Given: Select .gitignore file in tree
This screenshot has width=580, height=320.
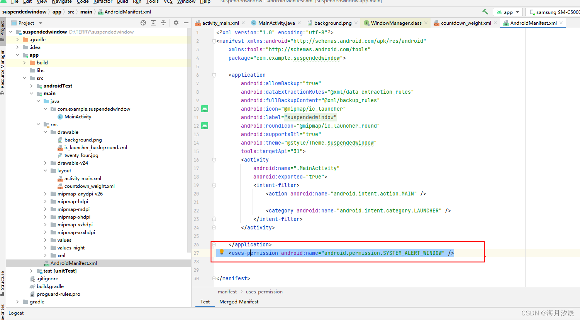Looking at the screenshot, I should click(47, 278).
